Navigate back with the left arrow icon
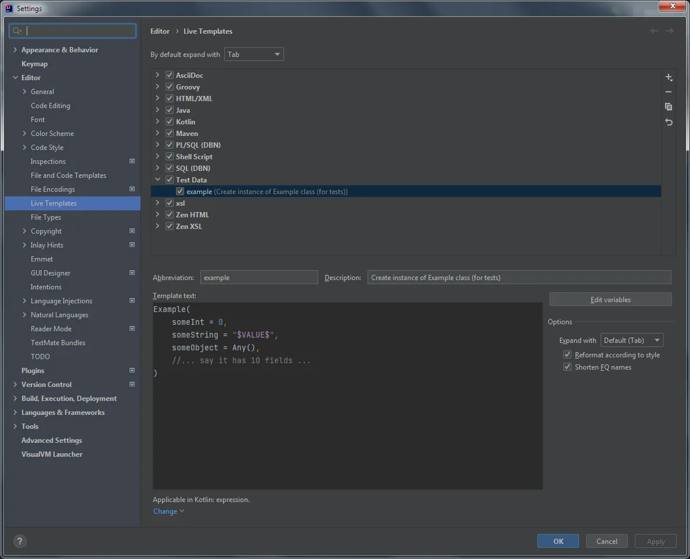The height and width of the screenshot is (559, 690). (654, 31)
